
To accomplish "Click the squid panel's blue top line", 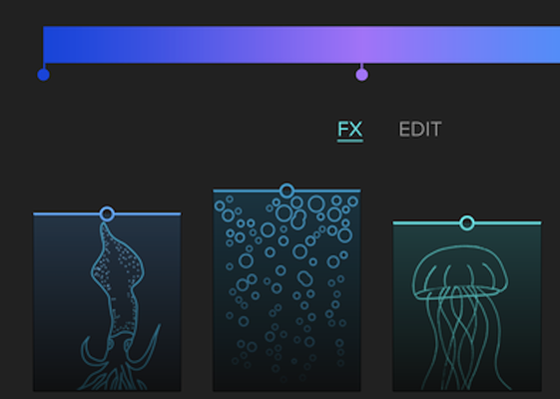I will click(x=107, y=214).
